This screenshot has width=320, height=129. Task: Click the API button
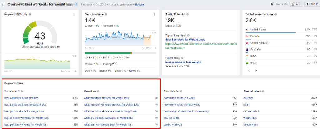(296, 4)
